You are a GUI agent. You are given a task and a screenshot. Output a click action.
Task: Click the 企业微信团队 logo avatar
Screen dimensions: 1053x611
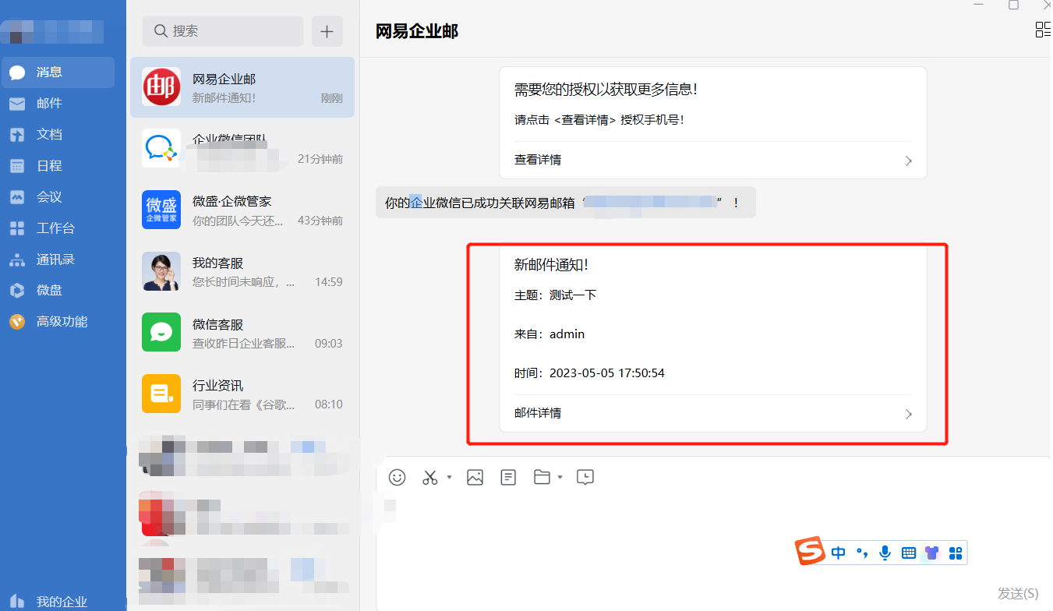tap(161, 148)
